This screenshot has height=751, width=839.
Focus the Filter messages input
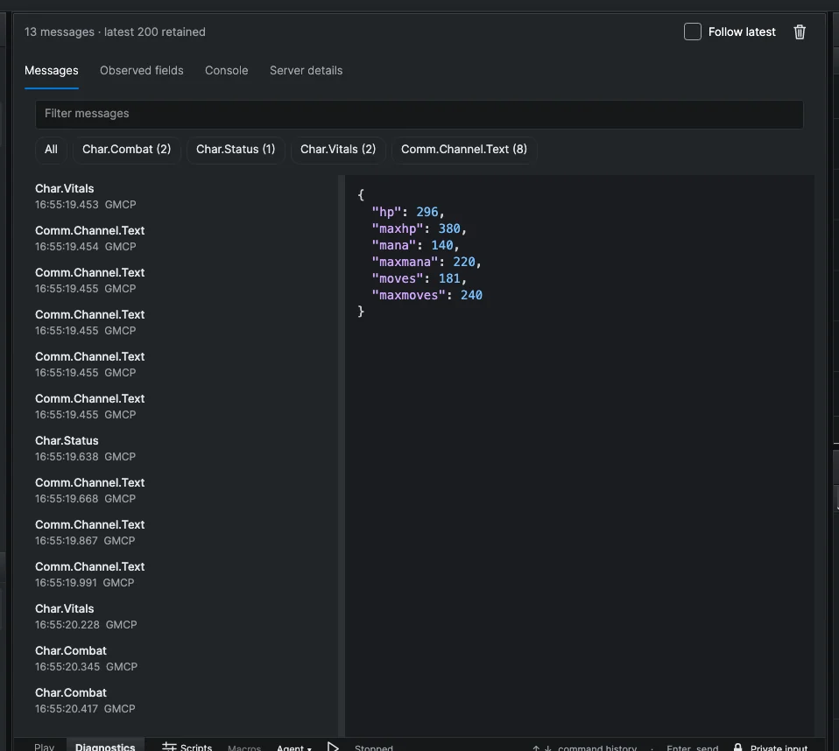(x=419, y=114)
